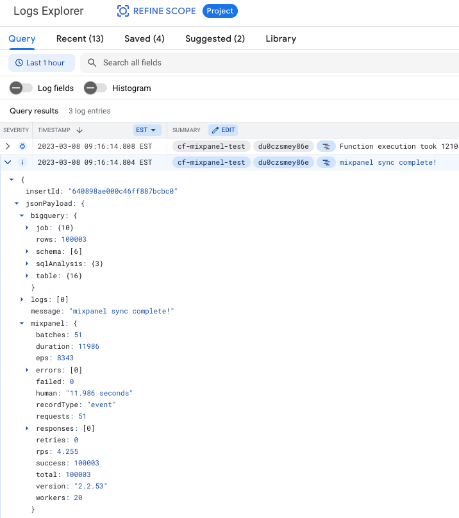Open the Last 1 hour time range
The height and width of the screenshot is (518, 459).
point(42,63)
